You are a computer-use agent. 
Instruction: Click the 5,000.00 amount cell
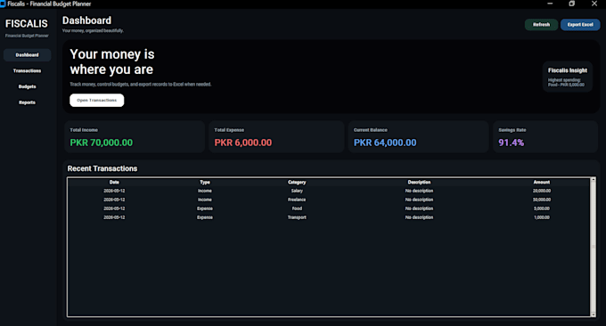[x=542, y=208]
